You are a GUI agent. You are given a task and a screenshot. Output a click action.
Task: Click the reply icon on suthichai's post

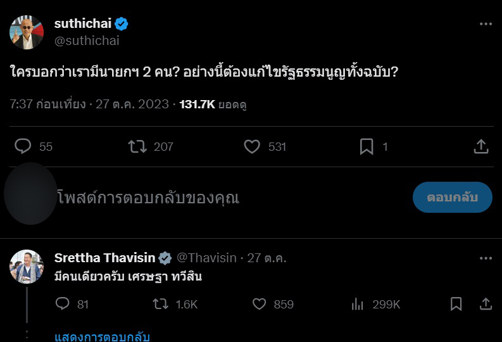(23, 146)
